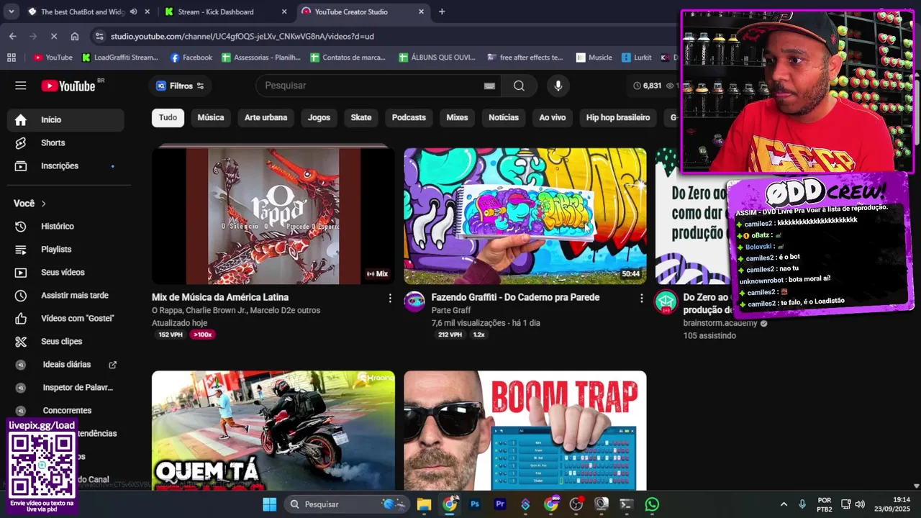Screen dimensions: 921x518
Task: Select the Jogos filter chip
Action: [x=319, y=118]
